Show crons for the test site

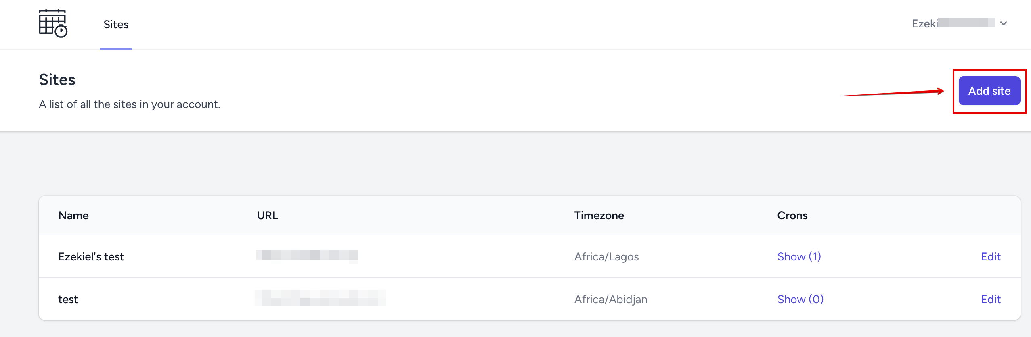pos(800,299)
